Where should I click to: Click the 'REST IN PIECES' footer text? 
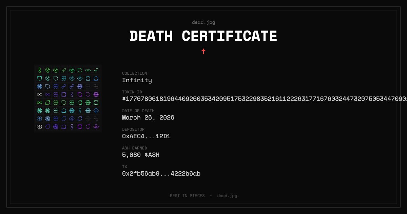[x=187, y=196]
